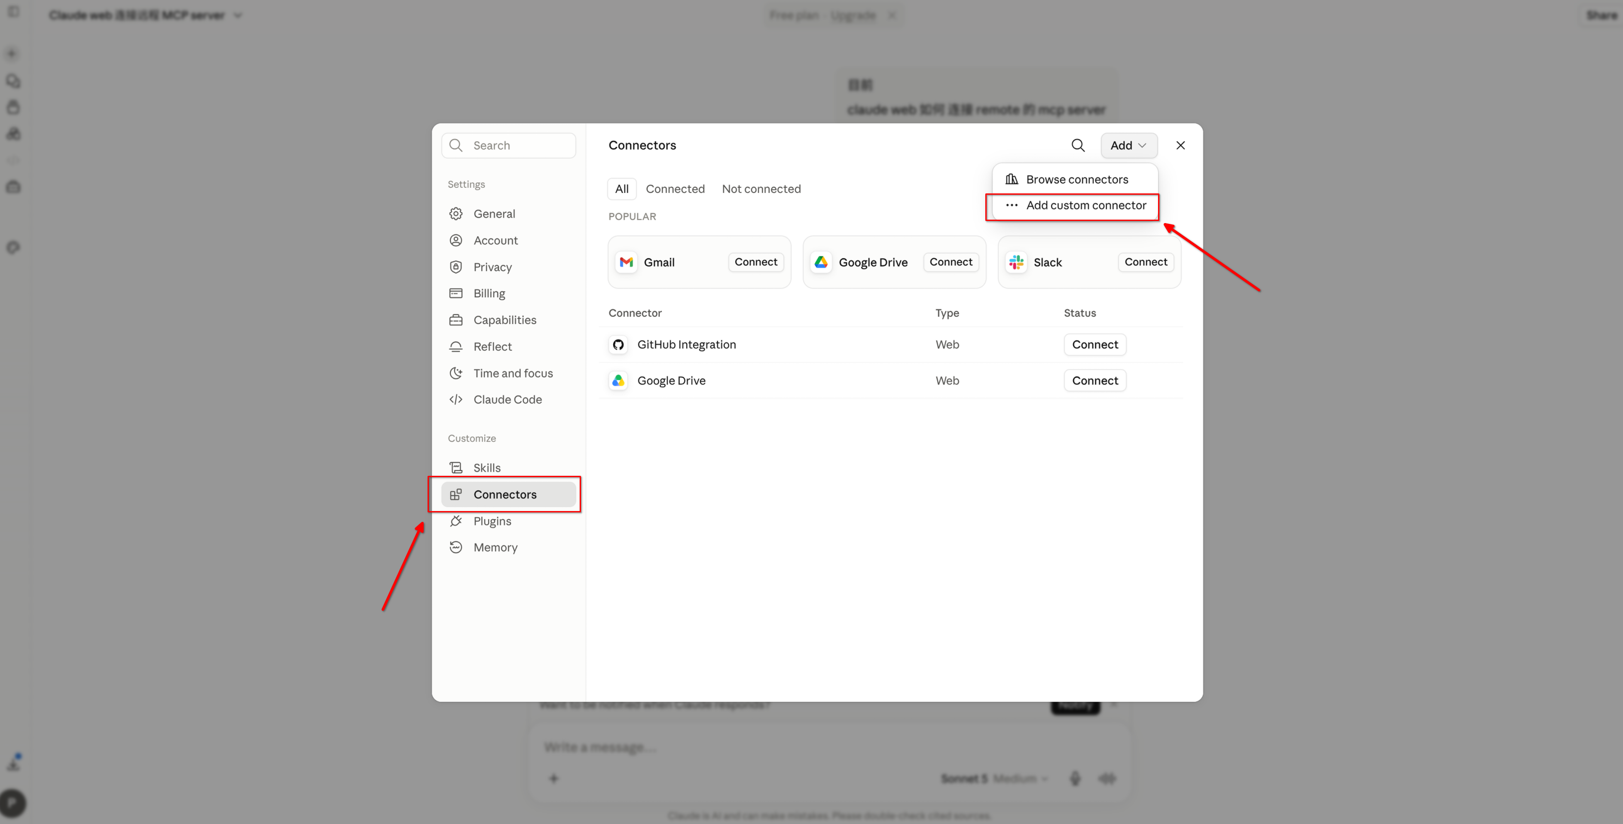This screenshot has width=1623, height=824.
Task: Connect Google Drive in the Popular cards
Action: tap(951, 262)
